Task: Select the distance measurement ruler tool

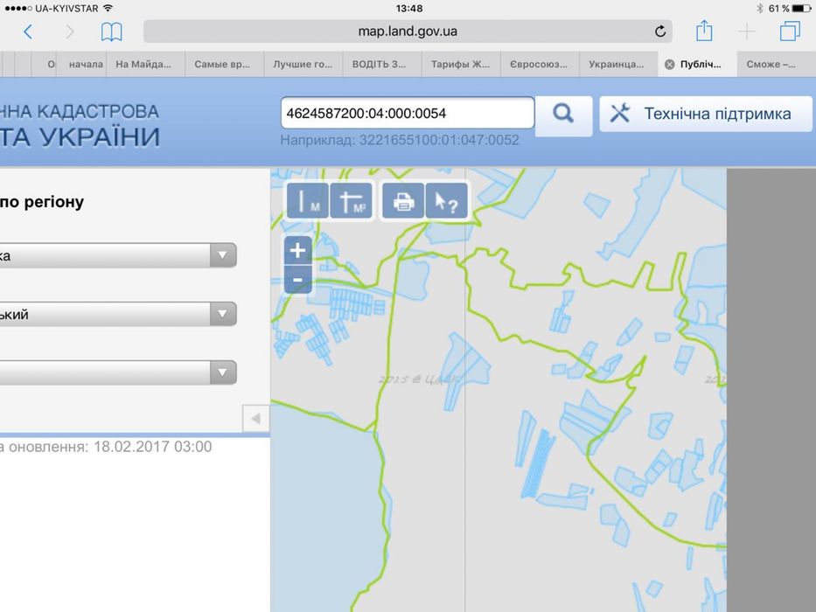Action: click(308, 201)
